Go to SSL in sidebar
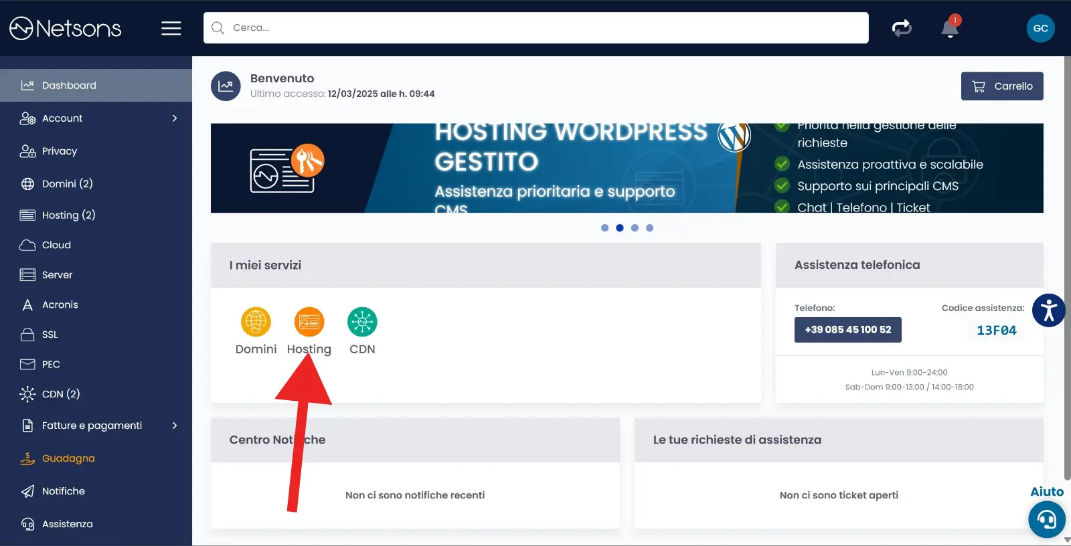Viewport: 1071px width, 546px height. [50, 335]
